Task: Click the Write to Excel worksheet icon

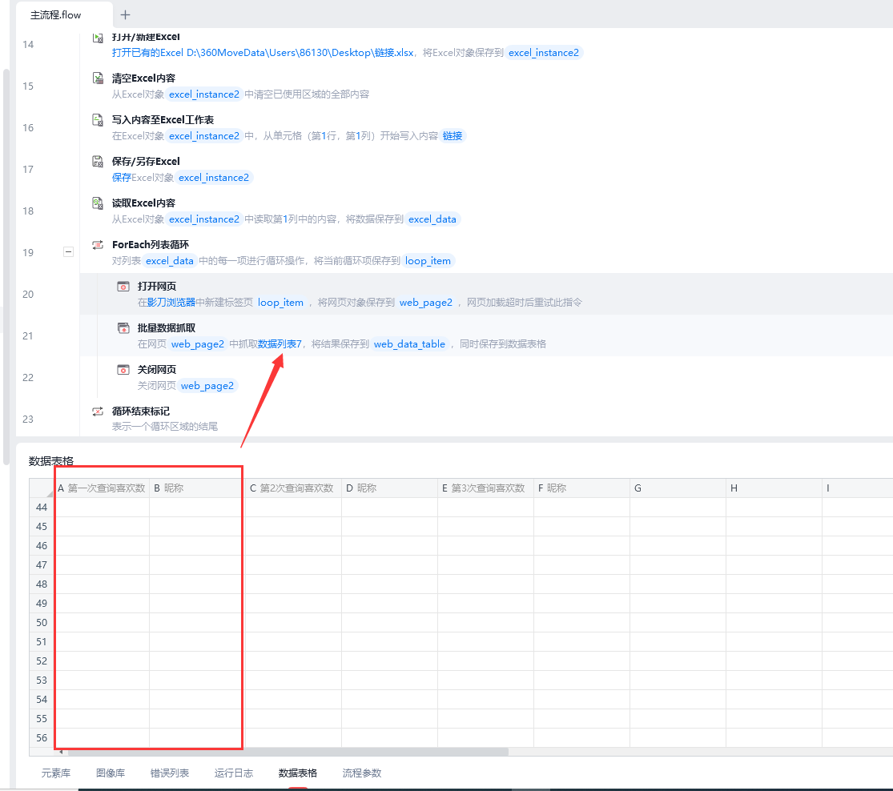Action: (x=98, y=119)
